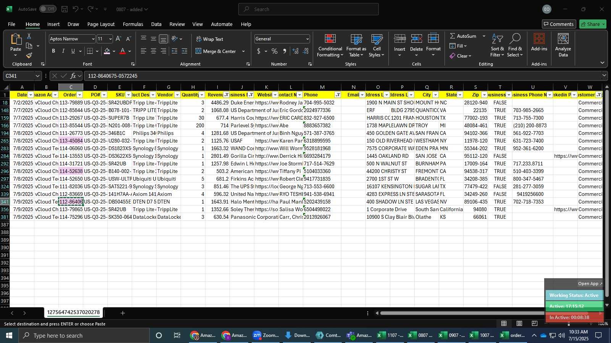Expand the Name Box dropdown

37,76
